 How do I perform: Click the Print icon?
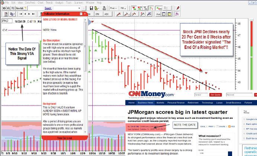click(x=104, y=8)
